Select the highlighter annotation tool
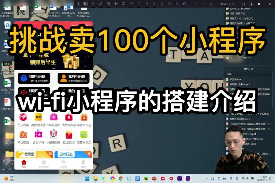The height and width of the screenshot is (183, 275). 101,4
